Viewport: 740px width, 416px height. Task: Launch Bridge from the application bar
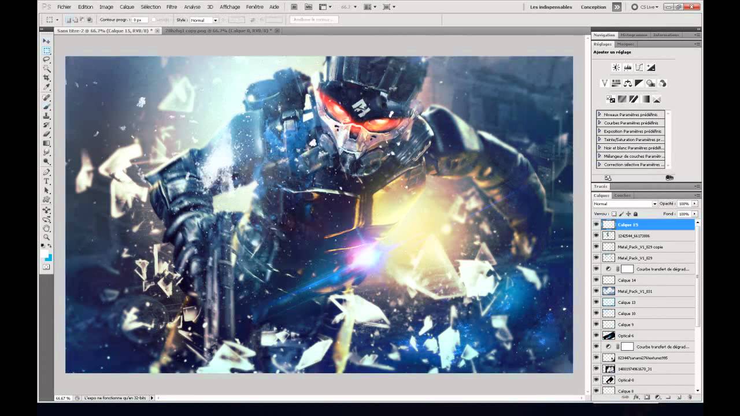click(294, 7)
